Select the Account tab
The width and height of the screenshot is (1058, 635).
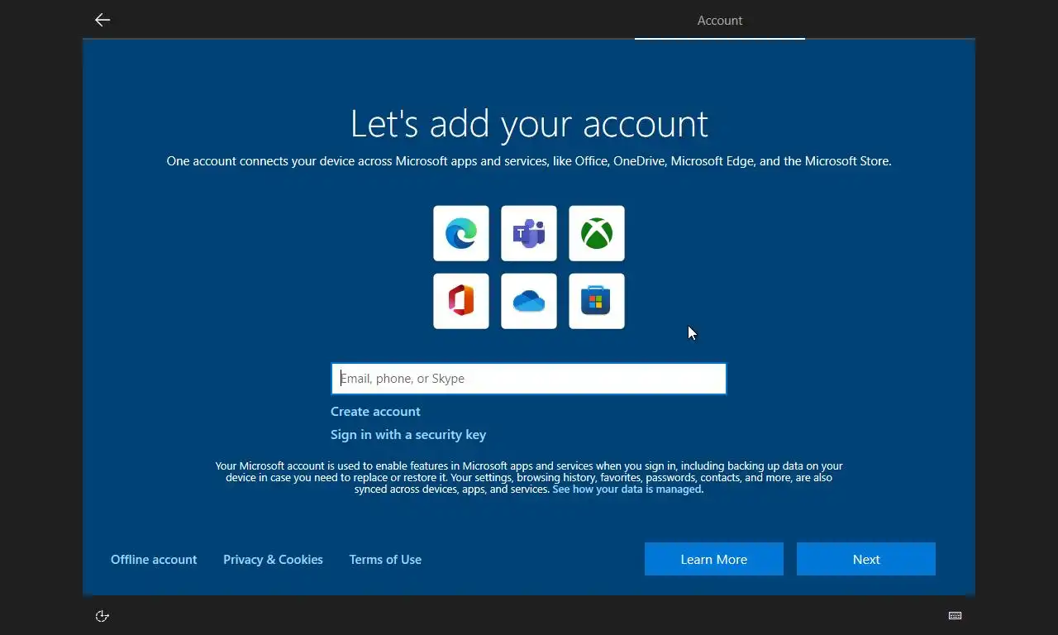point(720,21)
